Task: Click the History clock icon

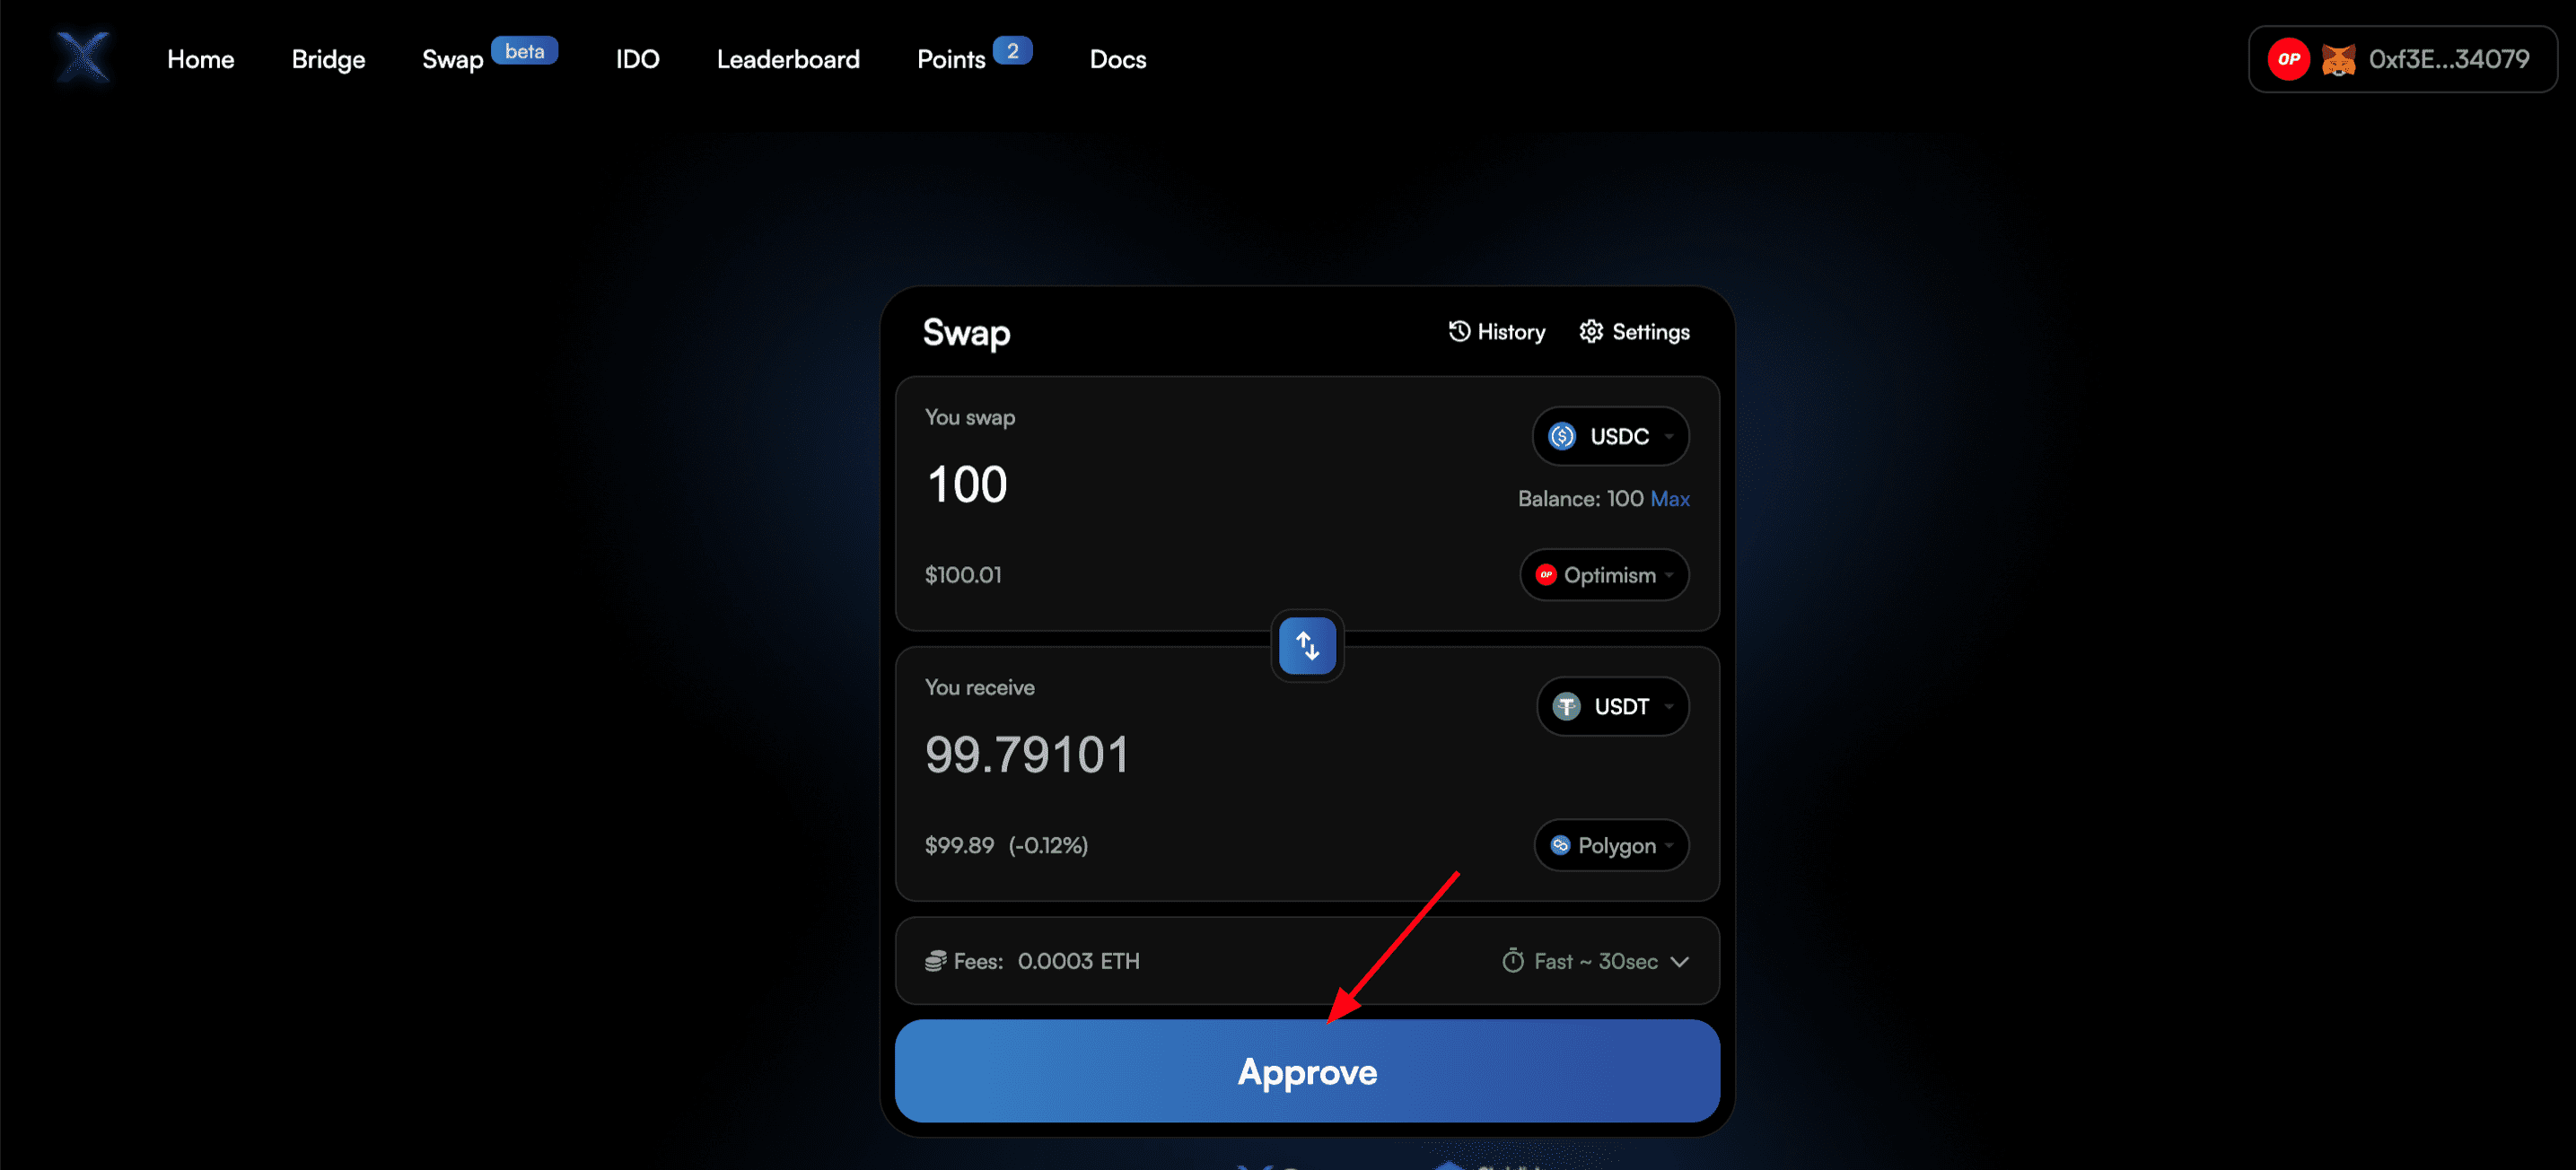Action: (1459, 331)
